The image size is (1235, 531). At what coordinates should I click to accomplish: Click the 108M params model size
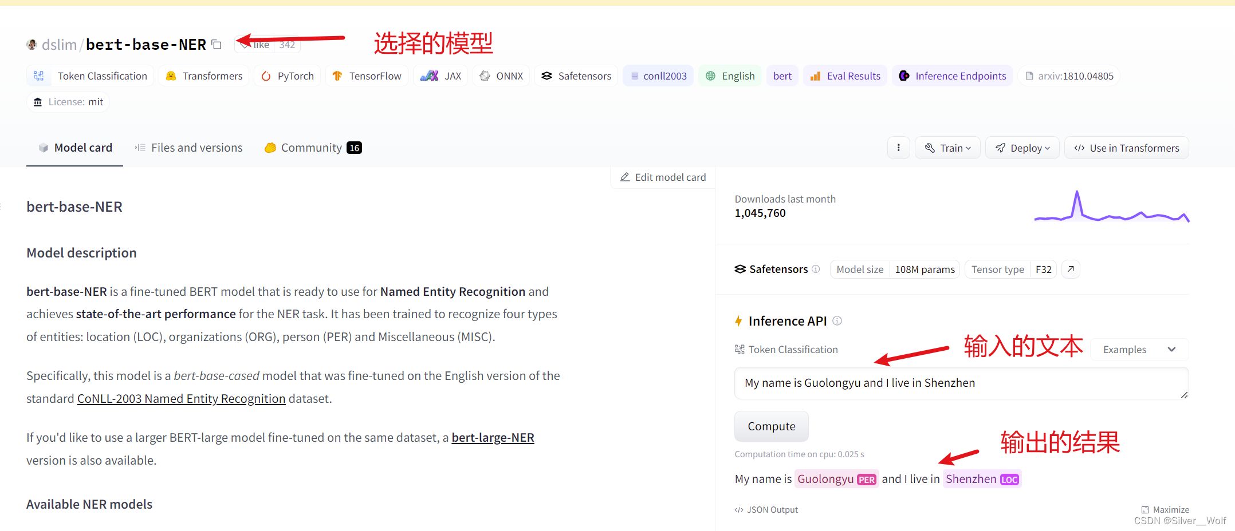point(925,270)
